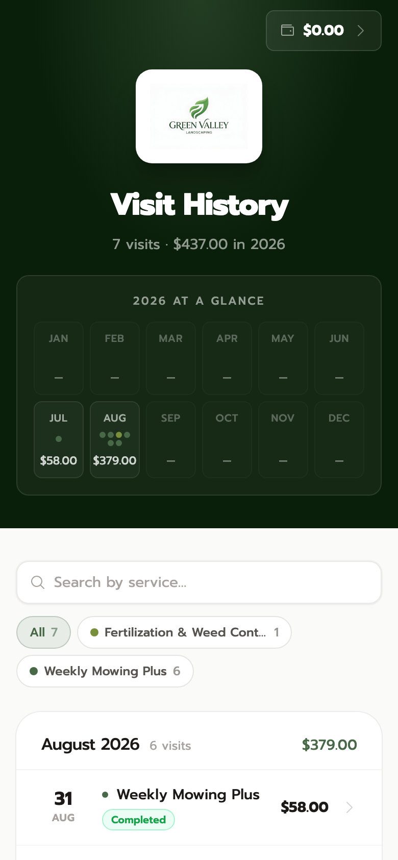Open the AUG $379.00 month tile

click(115, 439)
